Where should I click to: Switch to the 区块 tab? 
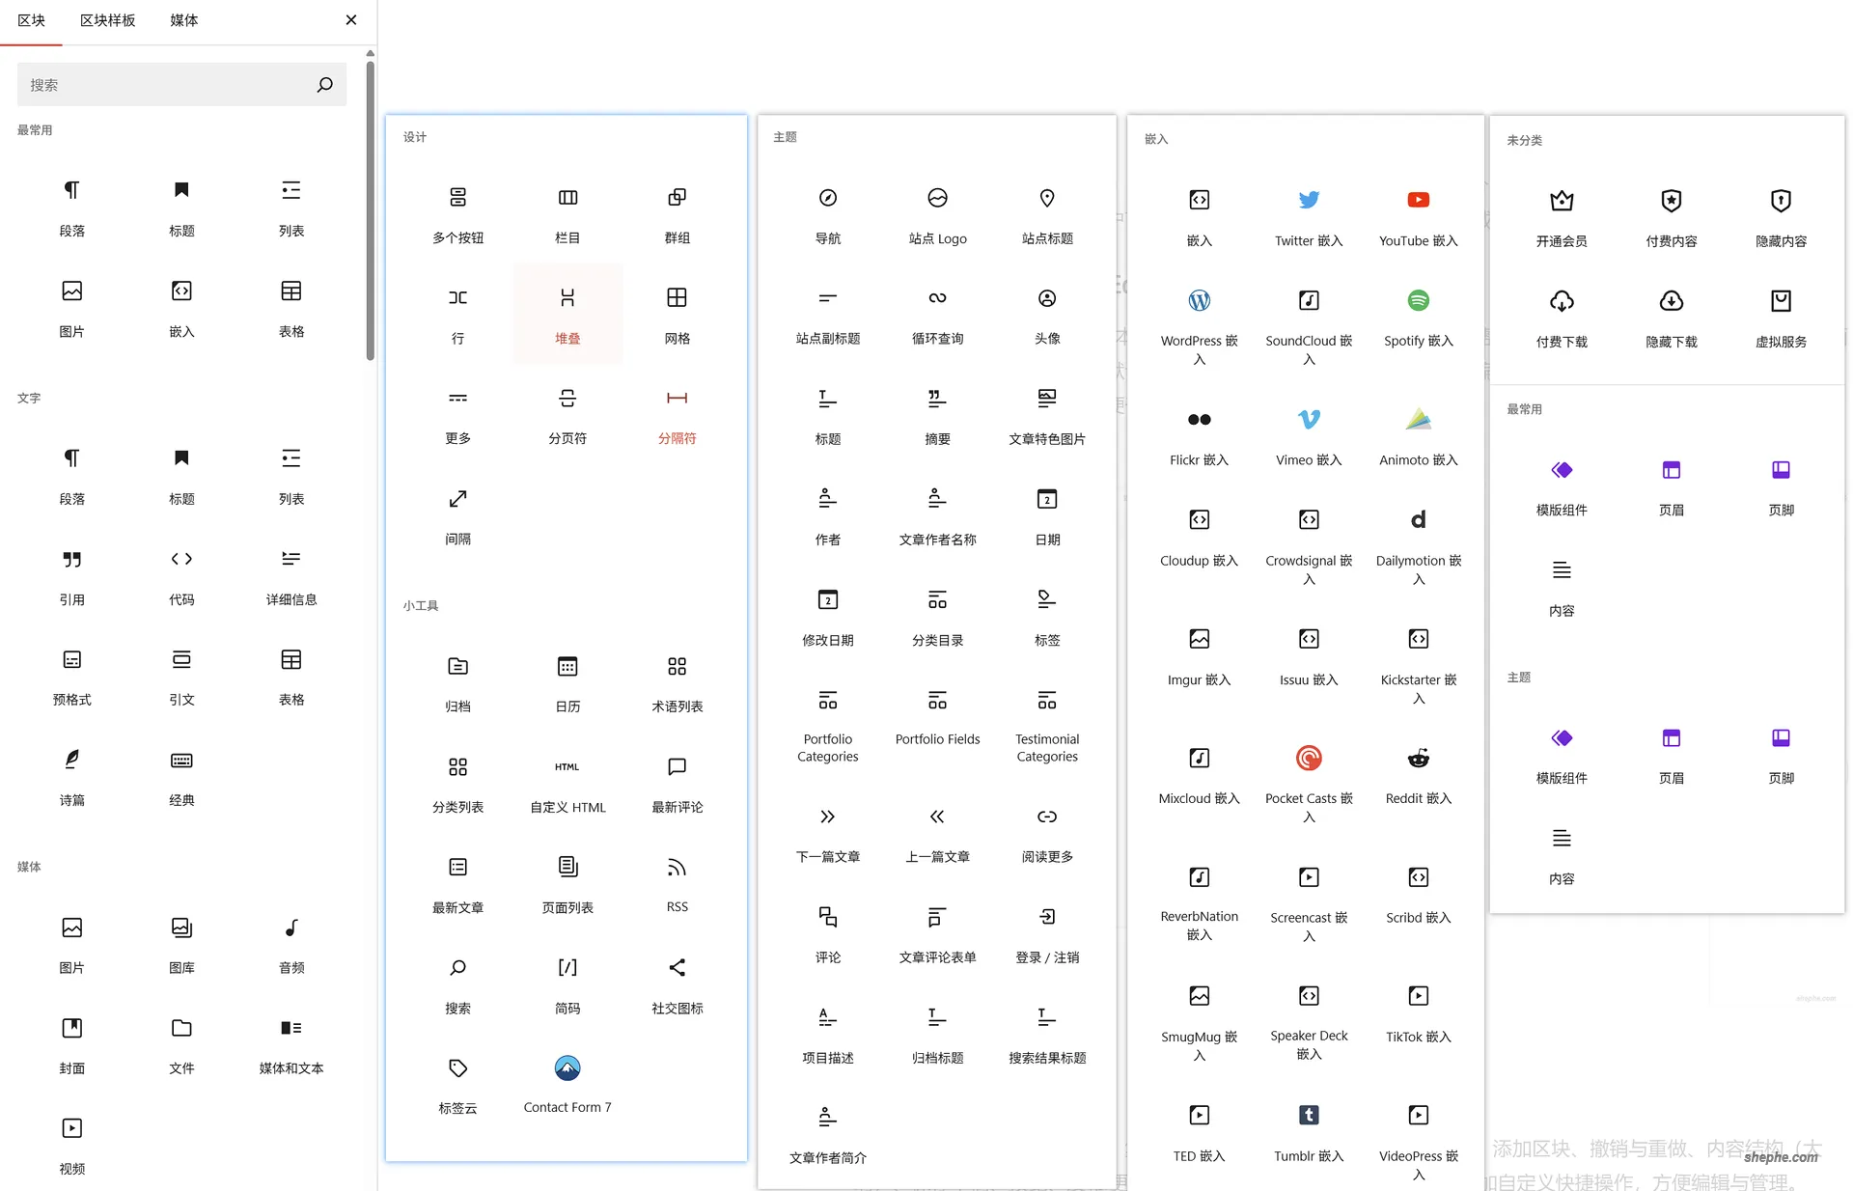coord(32,20)
